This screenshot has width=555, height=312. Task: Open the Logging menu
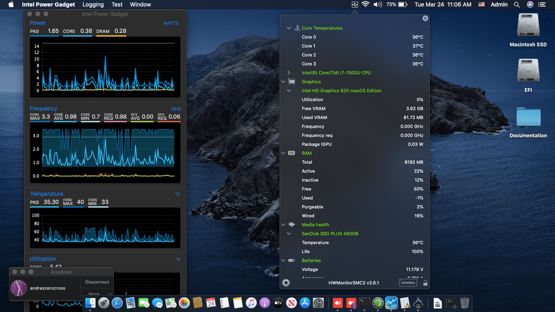pyautogui.click(x=93, y=4)
